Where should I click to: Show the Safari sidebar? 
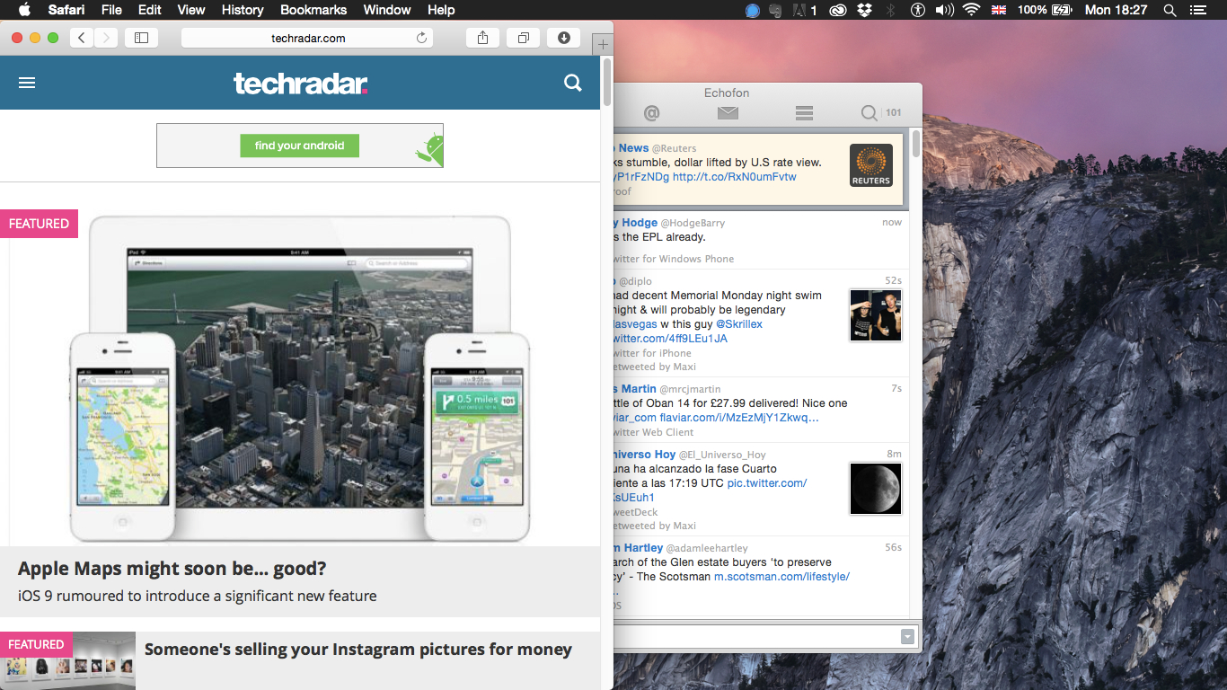[x=142, y=38]
